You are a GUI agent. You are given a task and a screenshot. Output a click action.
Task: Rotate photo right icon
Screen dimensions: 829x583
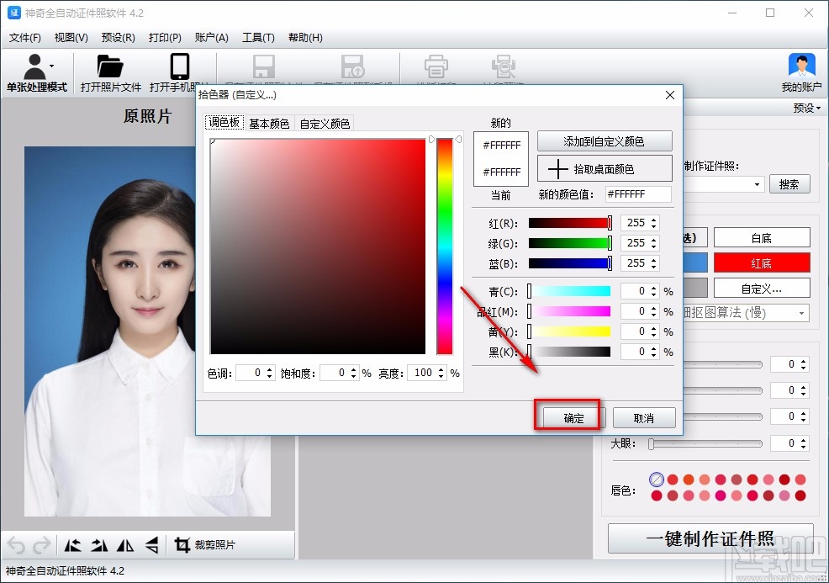point(99,544)
